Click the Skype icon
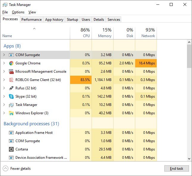Screen dimensions: 192x176 point(11,96)
